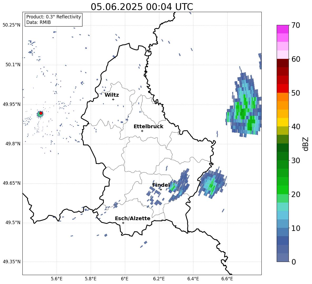Viewport: 312px width, 284px height.
Task: Click colorbar tick label 70
Action: point(295,25)
